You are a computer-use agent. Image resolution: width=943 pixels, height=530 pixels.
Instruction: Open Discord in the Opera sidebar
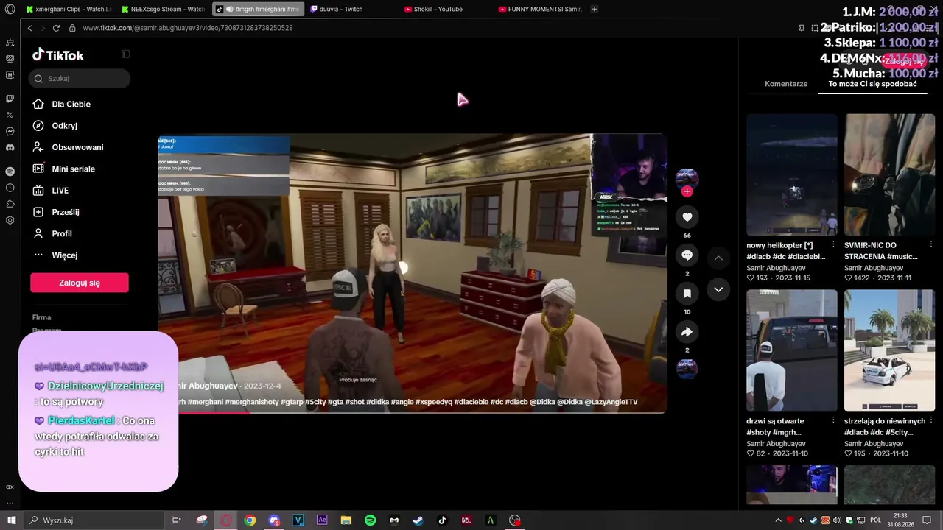tap(10, 148)
